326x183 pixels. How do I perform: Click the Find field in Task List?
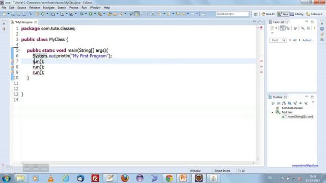pyautogui.click(x=278, y=40)
